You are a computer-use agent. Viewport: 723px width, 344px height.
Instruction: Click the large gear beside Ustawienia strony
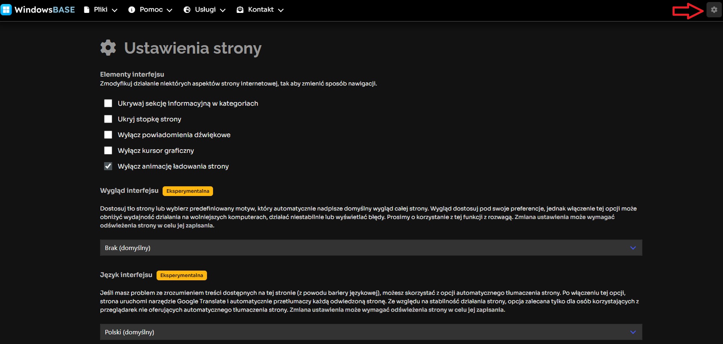(108, 48)
